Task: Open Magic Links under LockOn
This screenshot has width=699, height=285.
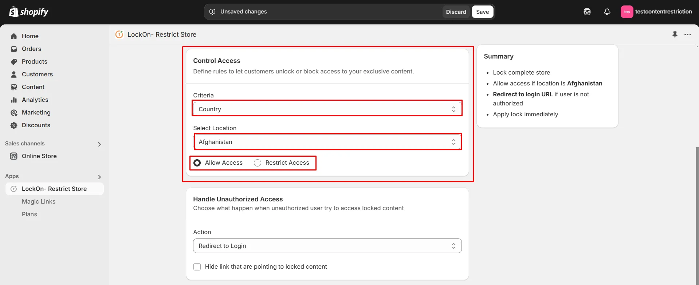Action: pyautogui.click(x=39, y=201)
